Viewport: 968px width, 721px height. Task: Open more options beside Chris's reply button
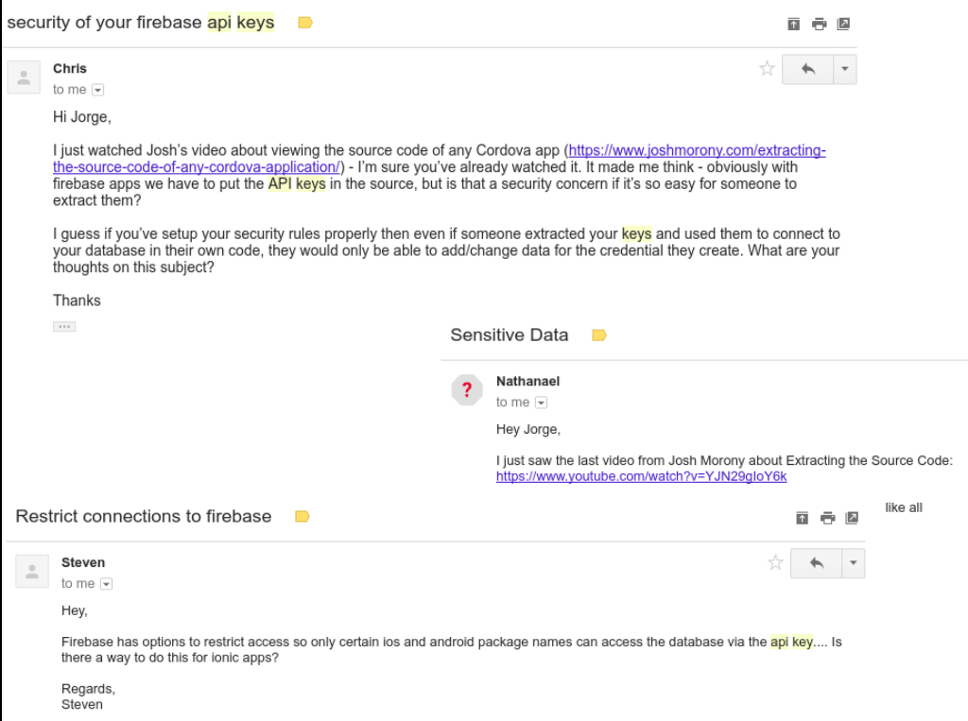pos(845,69)
